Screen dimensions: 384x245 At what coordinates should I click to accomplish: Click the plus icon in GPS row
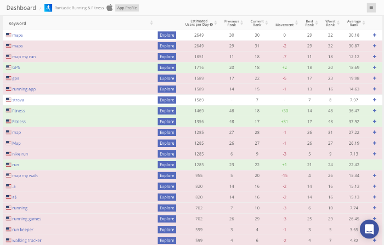(375, 67)
